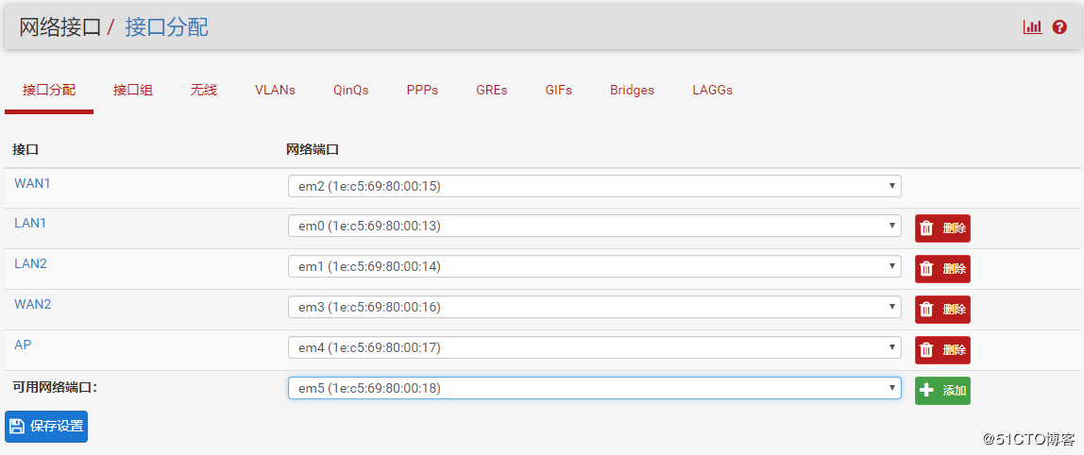Image resolution: width=1084 pixels, height=455 pixels.
Task: Remove the WAN2 interface row
Action: point(942,310)
